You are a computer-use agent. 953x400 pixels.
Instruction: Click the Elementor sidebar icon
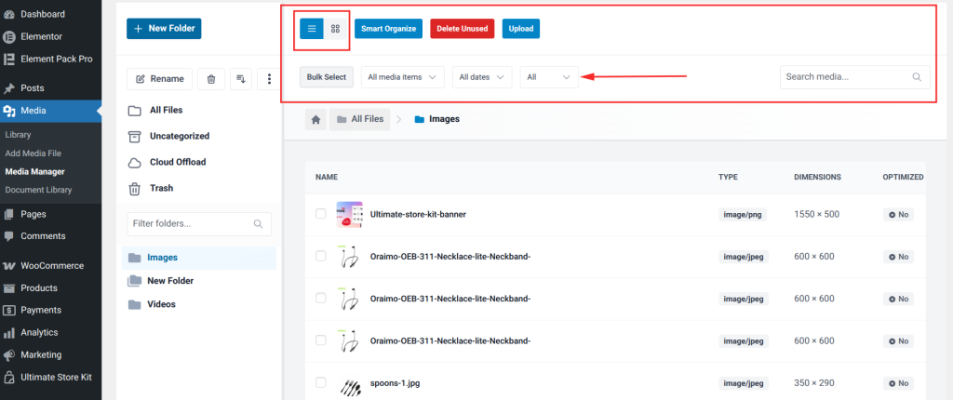coord(9,36)
